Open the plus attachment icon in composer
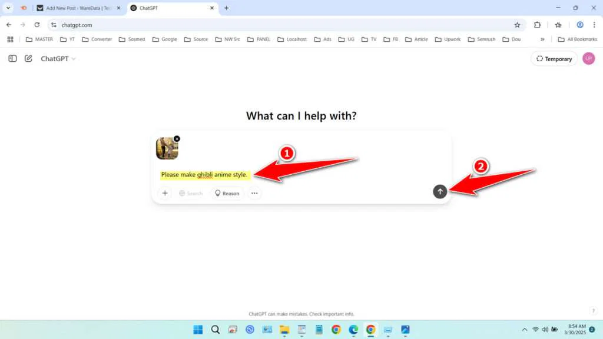This screenshot has width=603, height=339. pos(164,192)
